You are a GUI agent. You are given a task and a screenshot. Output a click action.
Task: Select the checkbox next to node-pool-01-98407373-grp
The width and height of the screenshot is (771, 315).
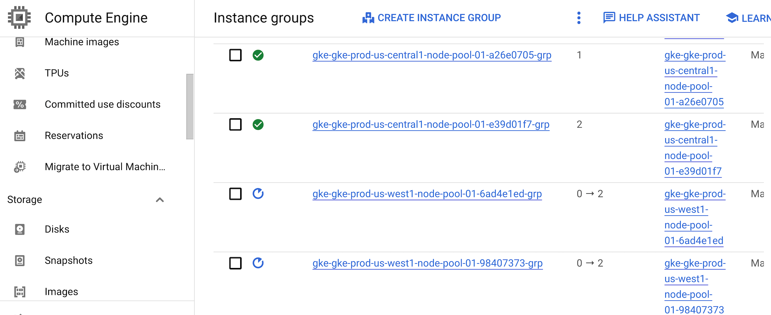coord(235,263)
